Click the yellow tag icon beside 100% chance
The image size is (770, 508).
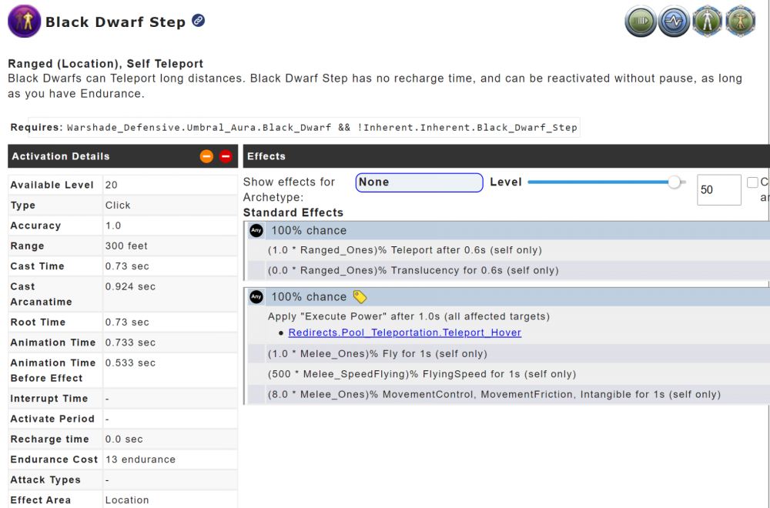pyautogui.click(x=360, y=296)
